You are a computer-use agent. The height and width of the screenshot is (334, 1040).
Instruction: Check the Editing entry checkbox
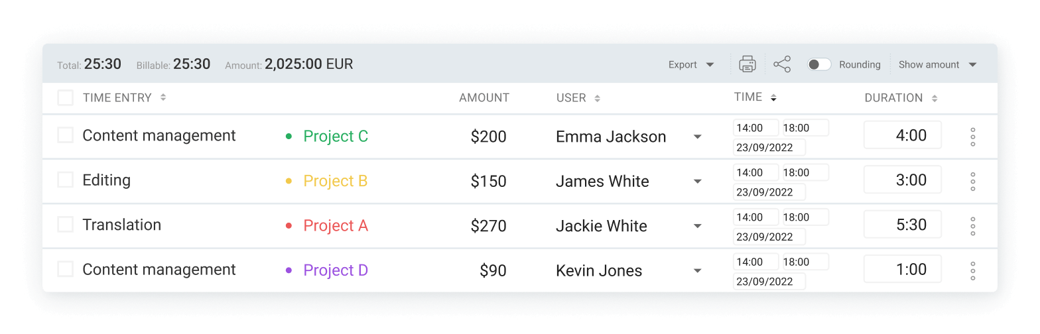click(x=65, y=180)
